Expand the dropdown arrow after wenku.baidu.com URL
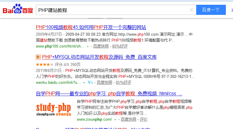 pos(84,83)
